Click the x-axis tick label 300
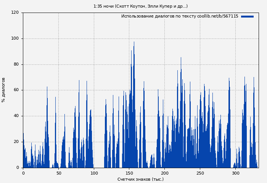 (235, 173)
